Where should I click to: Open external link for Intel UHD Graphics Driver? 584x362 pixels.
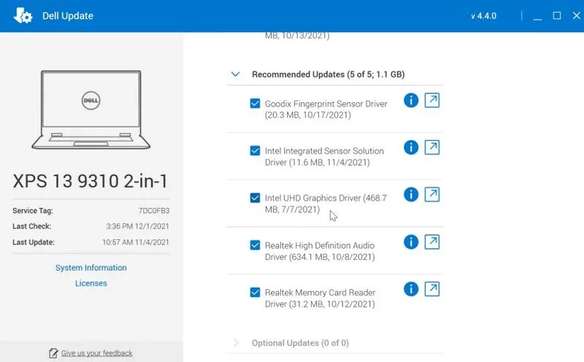[432, 194]
